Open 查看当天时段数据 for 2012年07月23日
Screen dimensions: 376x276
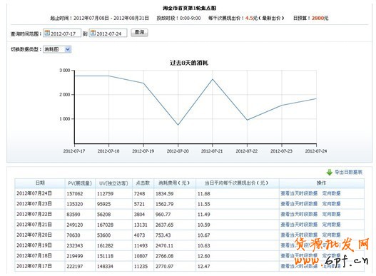pyautogui.click(x=299, y=204)
